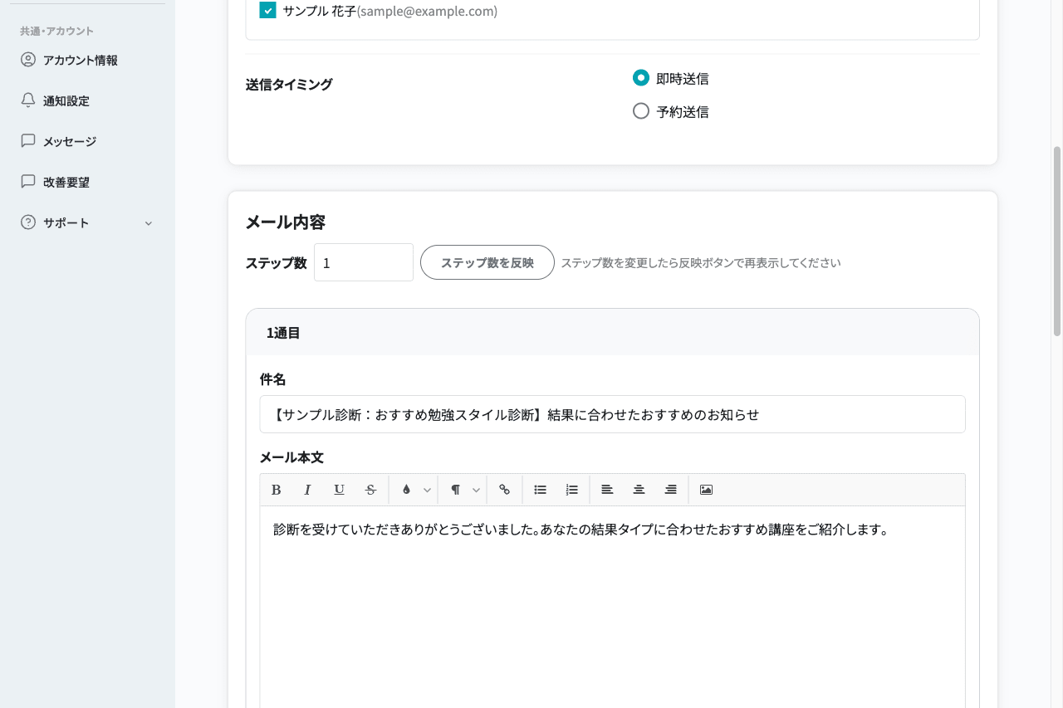The height and width of the screenshot is (708, 1063).
Task: Select the 即時送信 radio option
Action: pyautogui.click(x=640, y=78)
